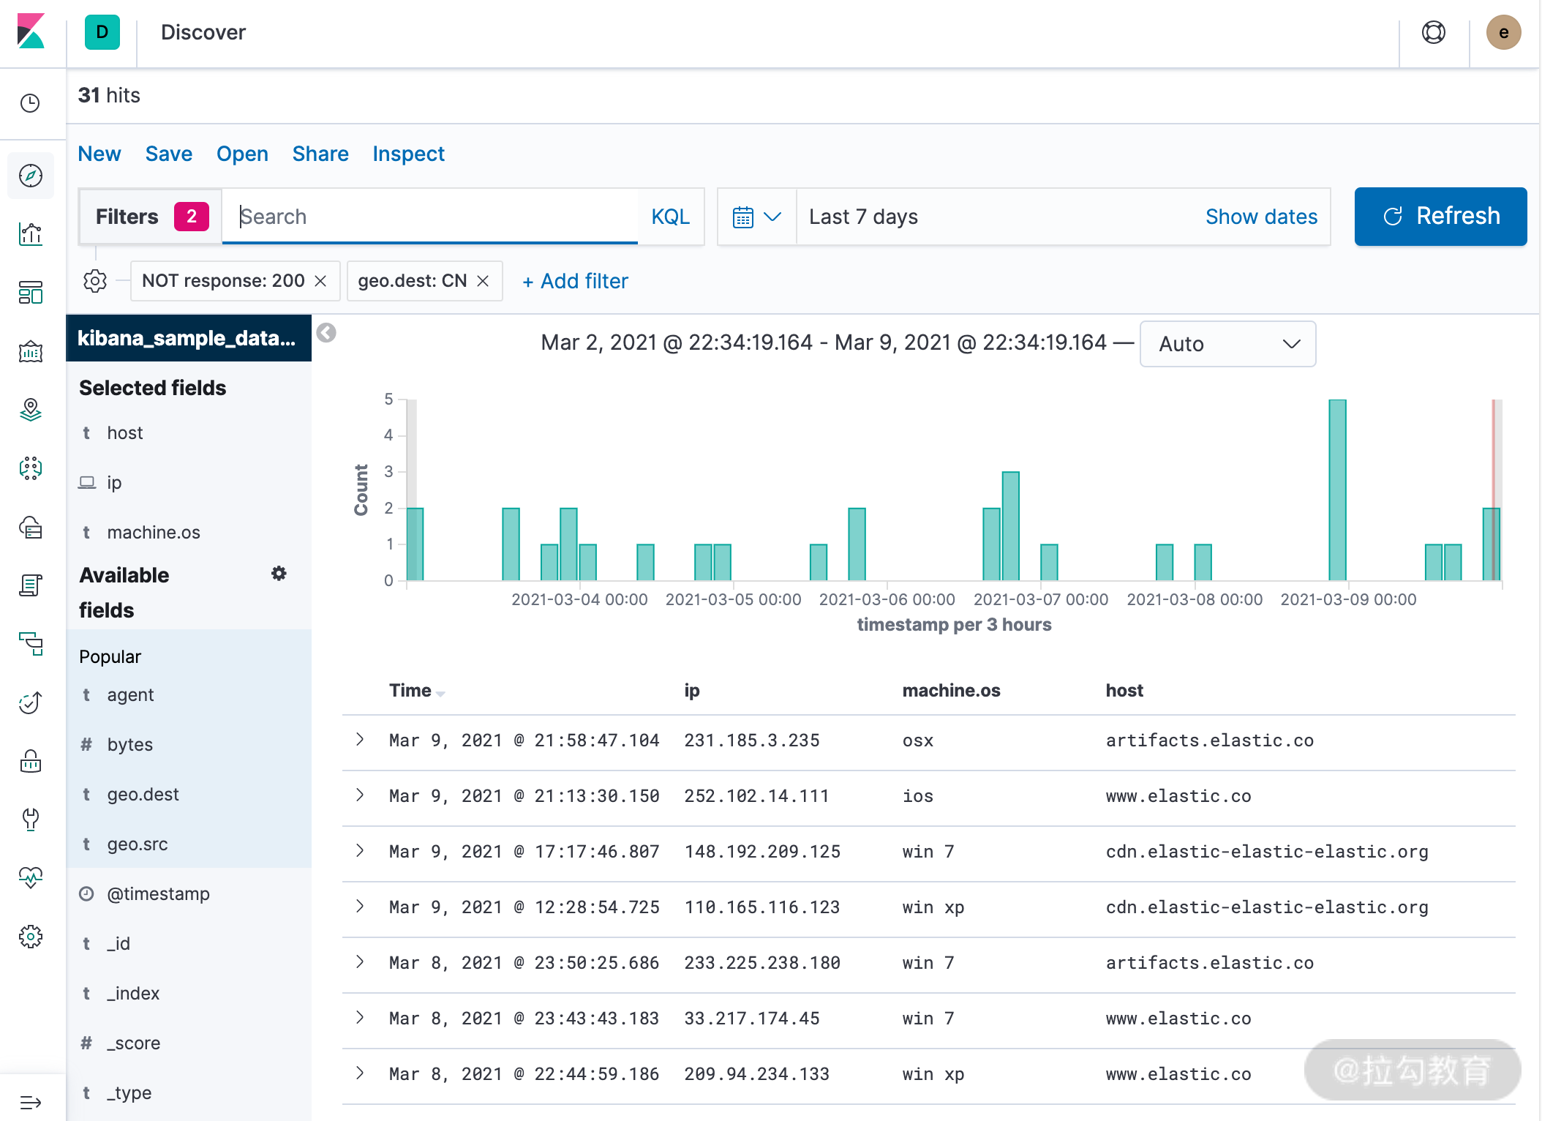Remove the NOT response: 200 filter
The height and width of the screenshot is (1121, 1542).
point(320,281)
